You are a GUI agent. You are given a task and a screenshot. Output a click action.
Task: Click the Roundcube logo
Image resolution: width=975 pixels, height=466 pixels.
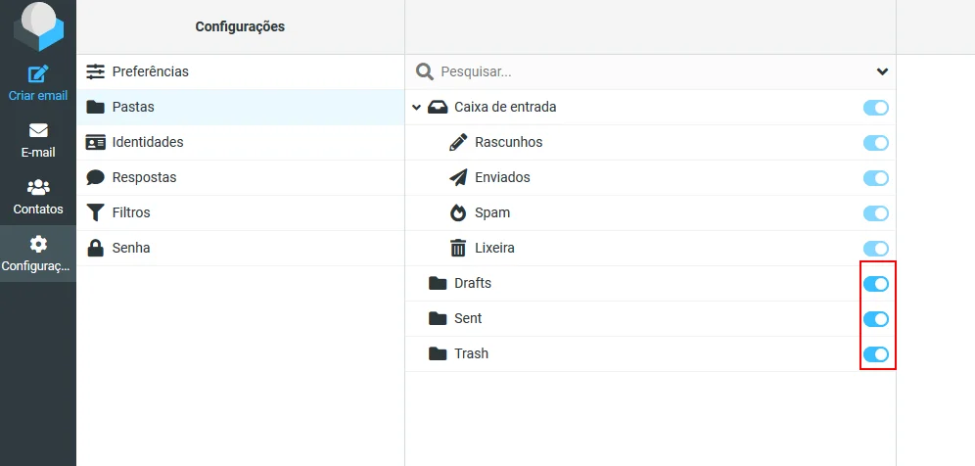(38, 26)
